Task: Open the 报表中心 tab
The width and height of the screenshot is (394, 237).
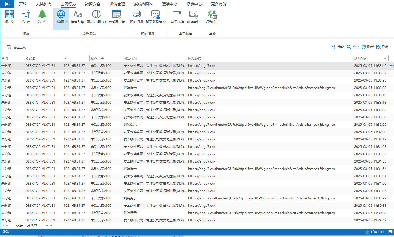Action: pos(194,4)
